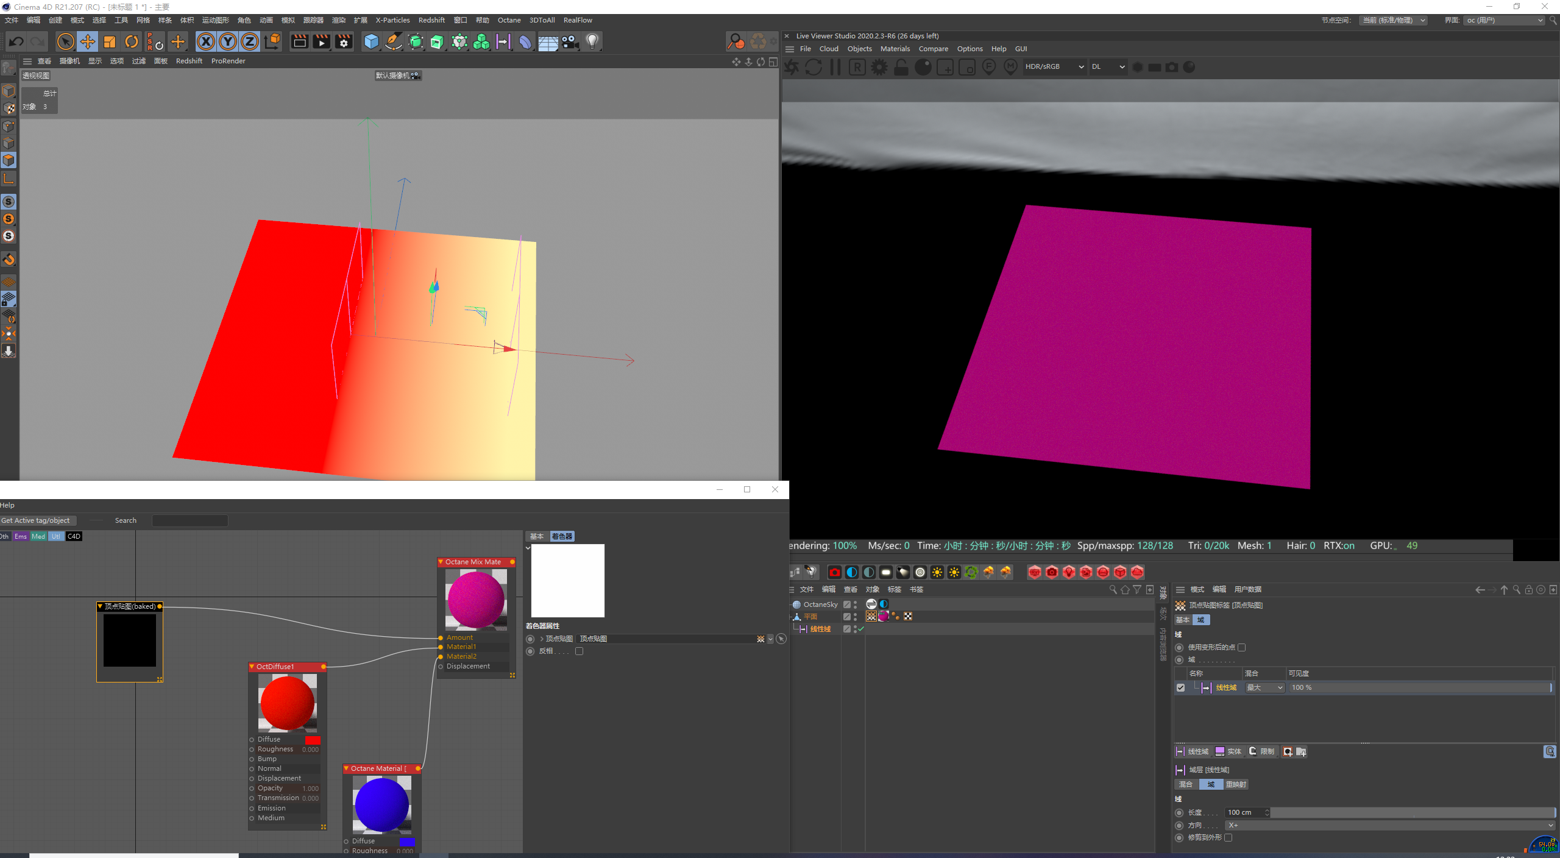Select the Rotate tool in toolbar
The image size is (1560, 858).
point(132,41)
